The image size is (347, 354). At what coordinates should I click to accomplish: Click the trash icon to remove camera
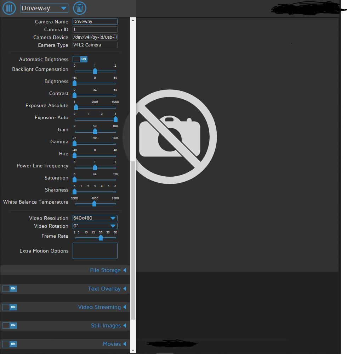pyautogui.click(x=79, y=8)
